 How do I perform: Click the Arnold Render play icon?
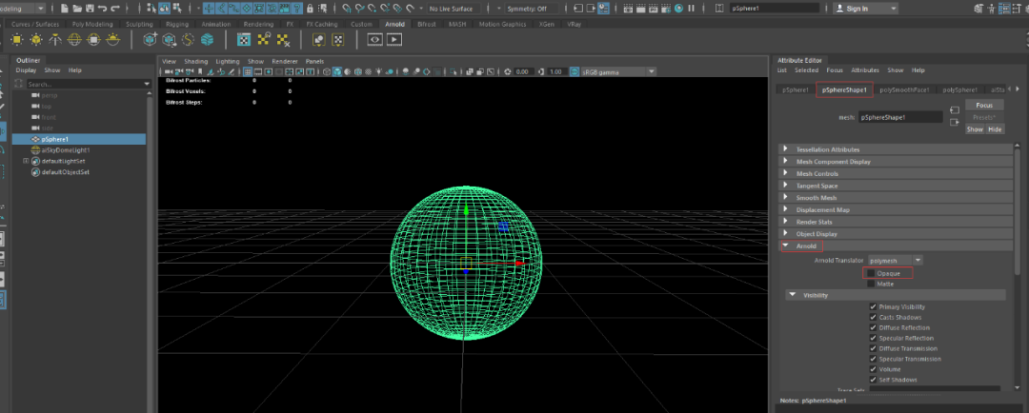click(x=393, y=39)
